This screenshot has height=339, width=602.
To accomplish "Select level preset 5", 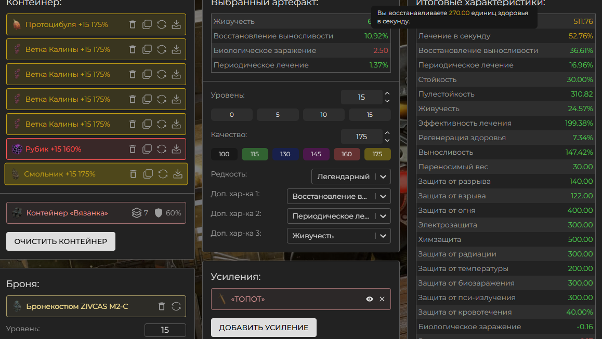I will (x=278, y=115).
